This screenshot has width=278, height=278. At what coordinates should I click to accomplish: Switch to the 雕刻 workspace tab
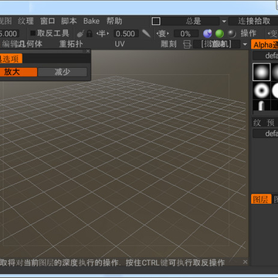[x=168, y=44]
